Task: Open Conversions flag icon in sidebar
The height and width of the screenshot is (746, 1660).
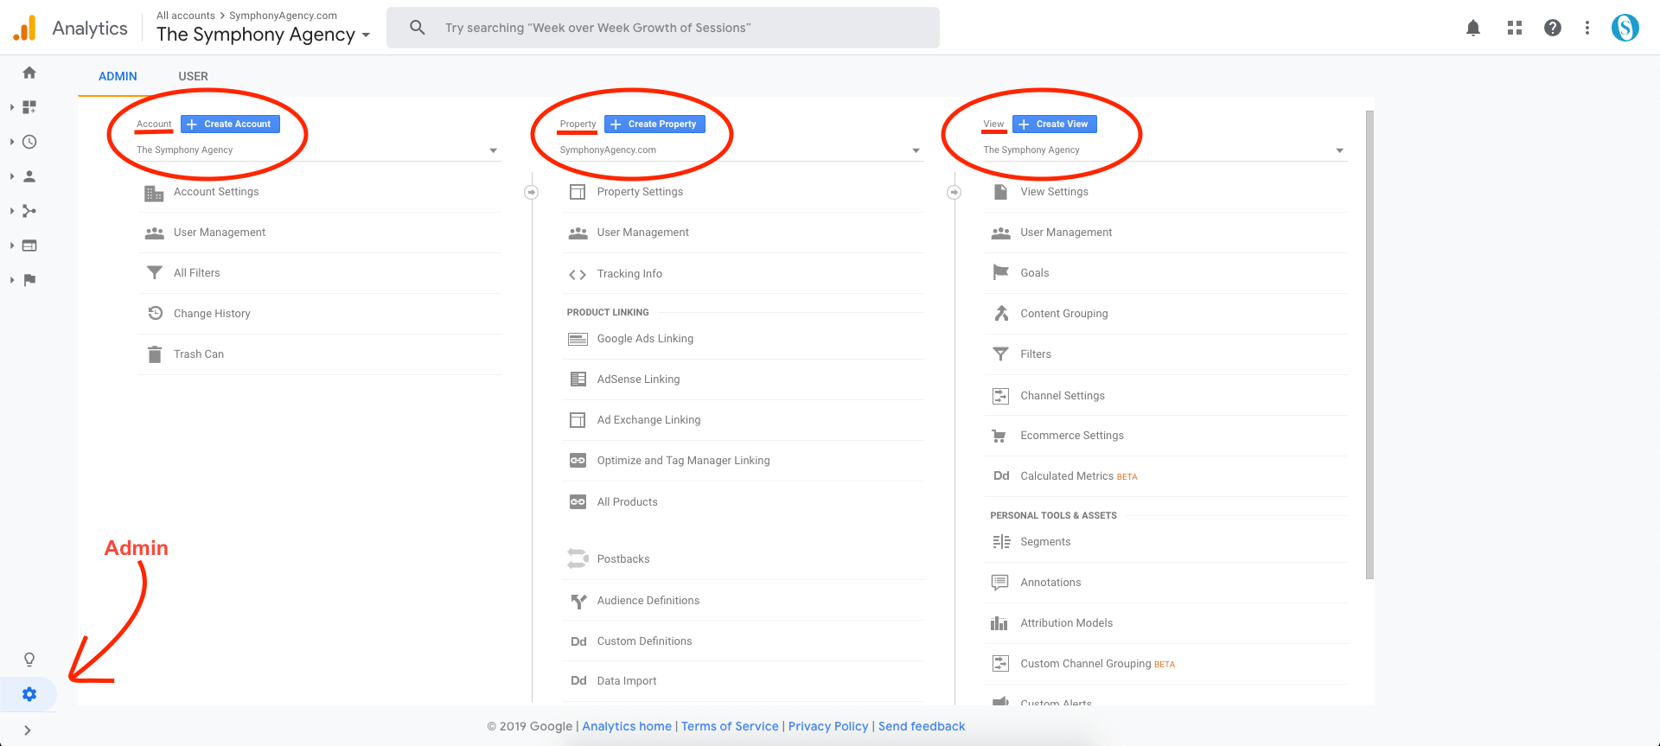Action: tap(29, 280)
